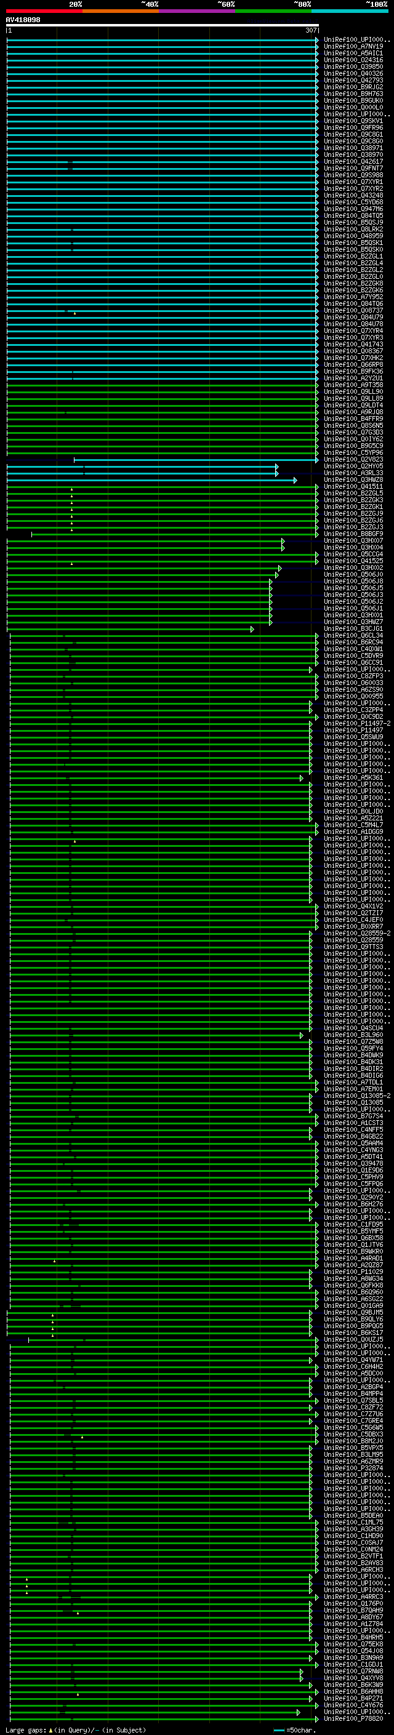Click arrowhead ending UniRef100_Q3HX07 alignment
Image resolution: width=394 pixels, height=1735 pixels.
click(283, 541)
